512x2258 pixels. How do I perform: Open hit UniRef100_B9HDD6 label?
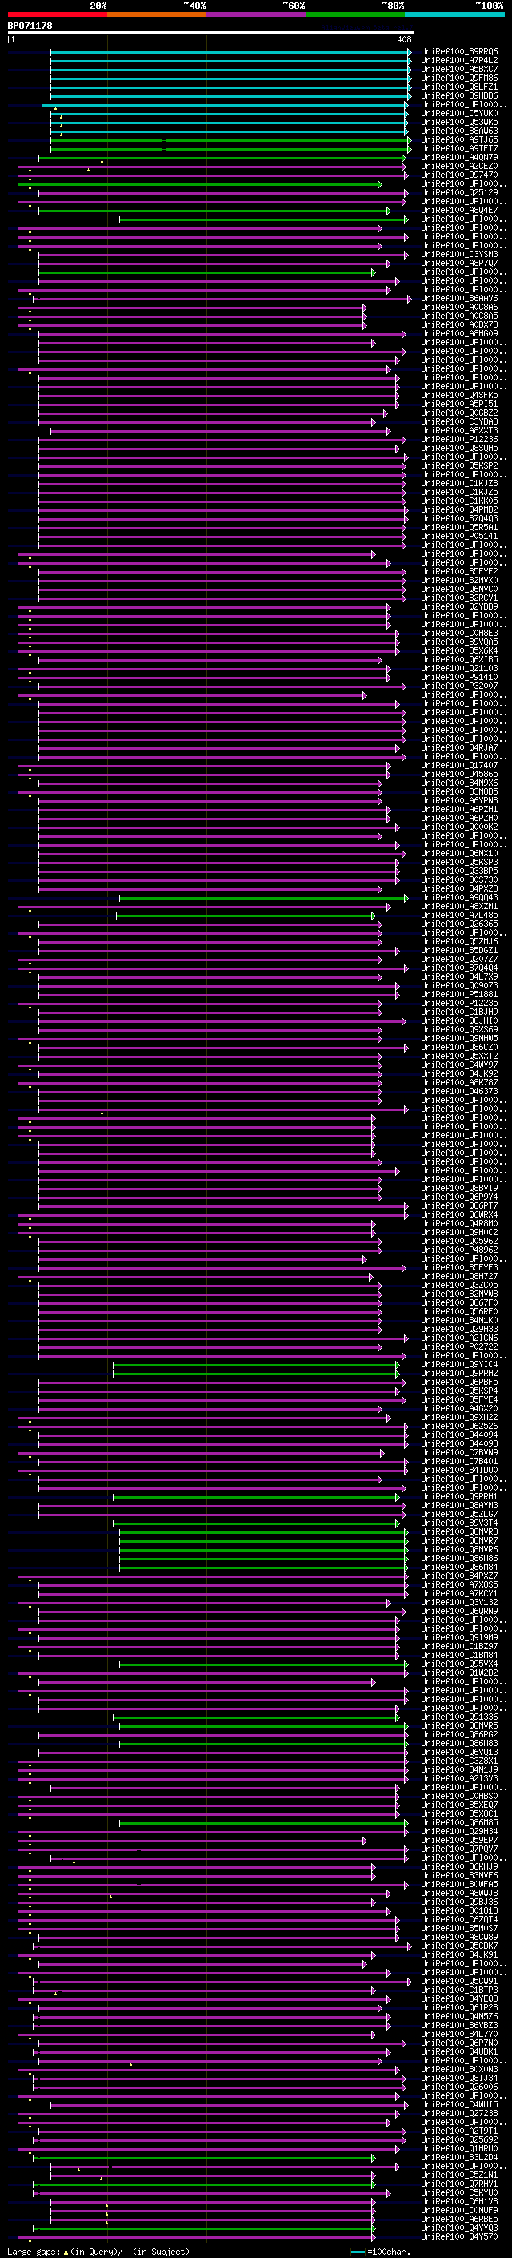click(459, 95)
